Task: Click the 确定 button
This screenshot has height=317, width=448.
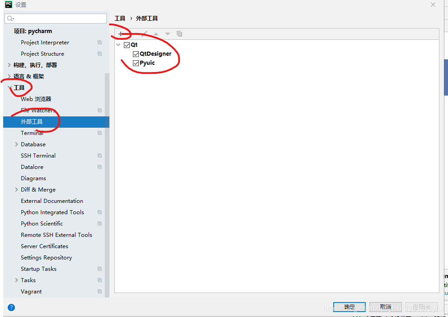Action: coord(349,307)
